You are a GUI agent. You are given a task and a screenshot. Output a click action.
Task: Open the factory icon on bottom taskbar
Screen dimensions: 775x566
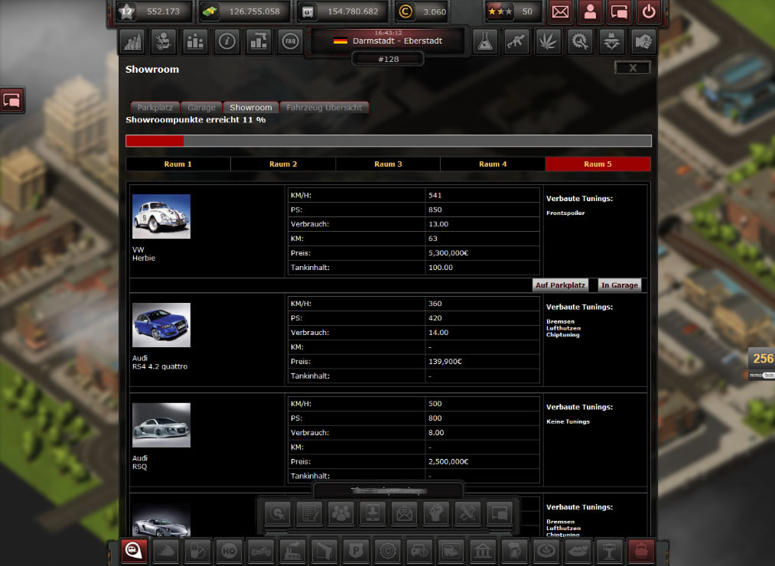[x=292, y=551]
